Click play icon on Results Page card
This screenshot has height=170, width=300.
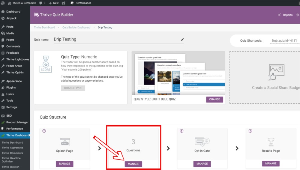pyautogui.click(x=250, y=131)
